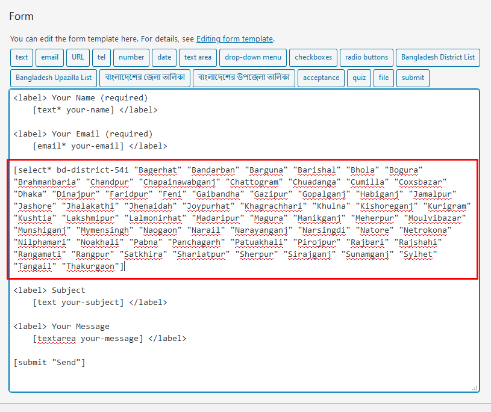Add an acceptance tag
Screen dimensions: 491x412
(321, 78)
